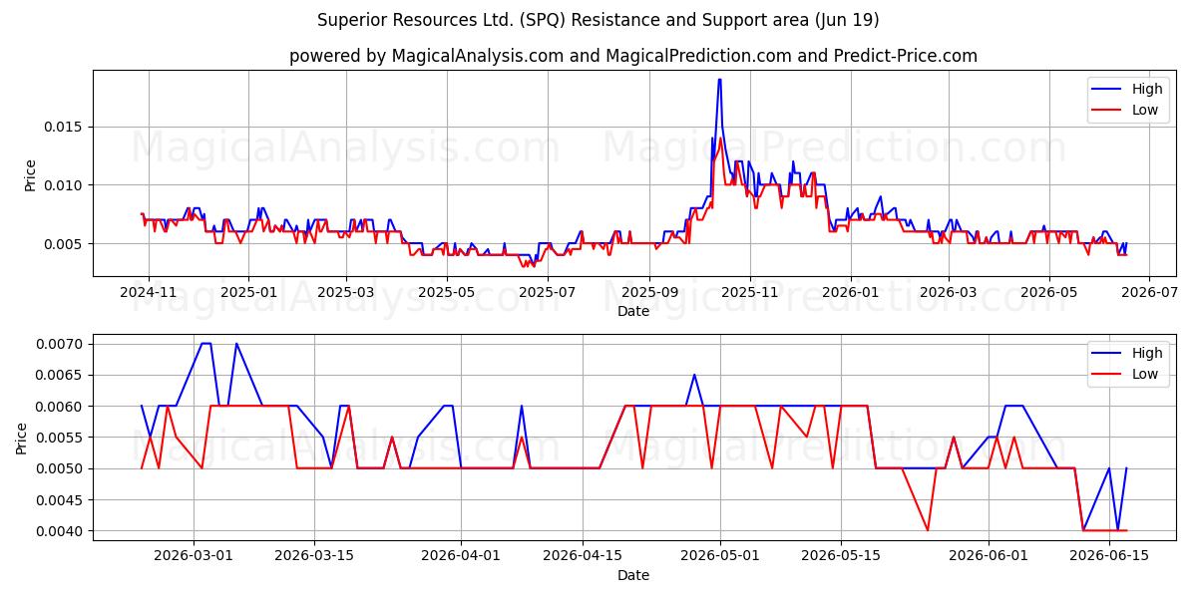Click the highest blue price spike in top chart
Image resolution: width=1197 pixels, height=598 pixels.
pyautogui.click(x=719, y=80)
